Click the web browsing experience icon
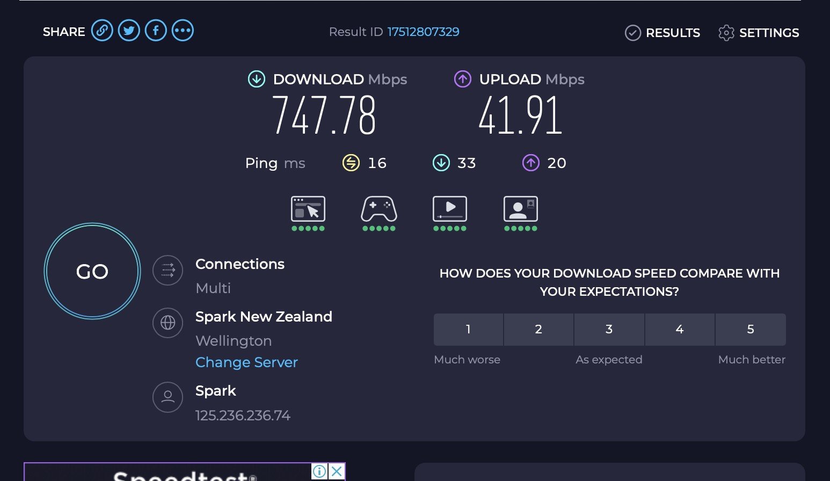The image size is (830, 481). [308, 209]
